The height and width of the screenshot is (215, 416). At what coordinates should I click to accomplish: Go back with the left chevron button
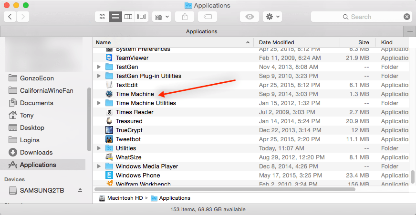10,17
